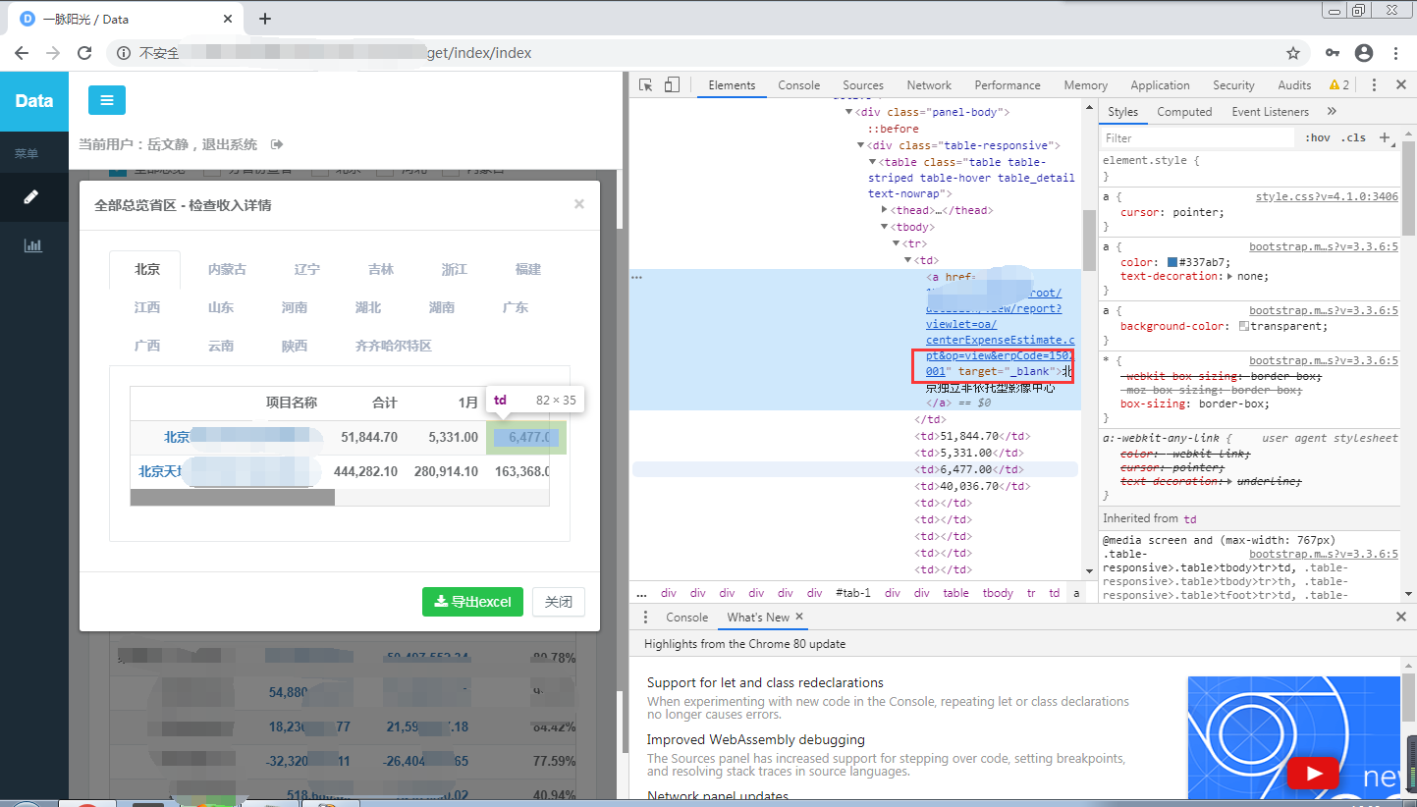The width and height of the screenshot is (1417, 807).
Task: Switch to the DevTools Console tab
Action: (798, 85)
